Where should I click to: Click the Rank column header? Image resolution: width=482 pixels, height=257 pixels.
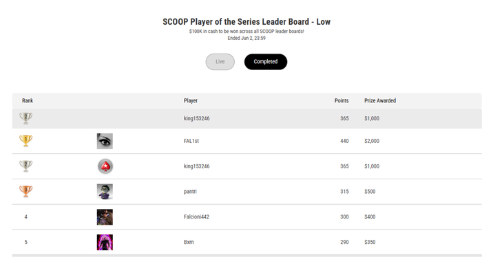(x=28, y=100)
